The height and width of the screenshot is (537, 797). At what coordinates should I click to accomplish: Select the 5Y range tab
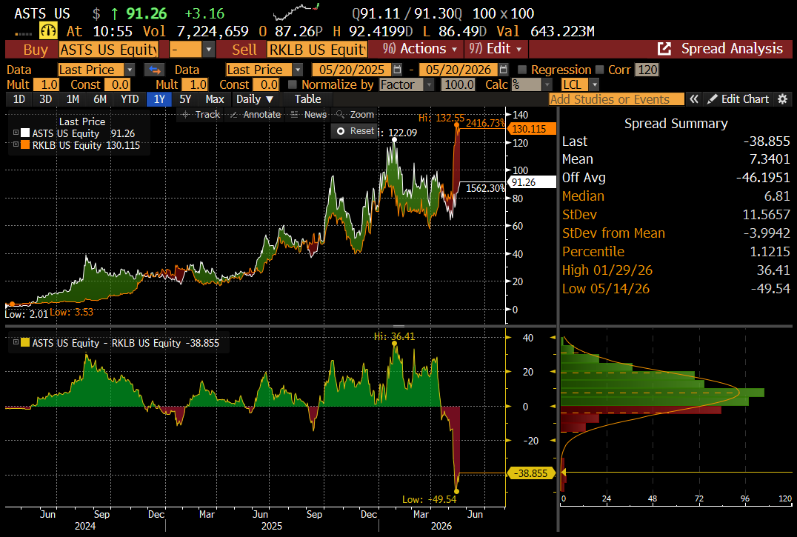point(185,99)
